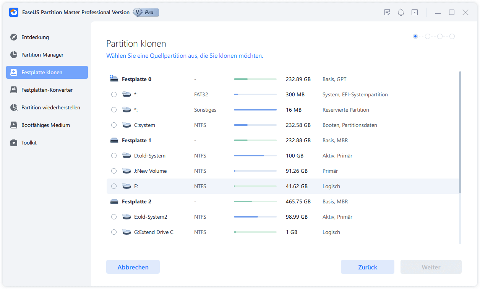This screenshot has height=289, width=480.
Task: Click the 'Booten, Partitionsdaten' text
Action: click(350, 125)
